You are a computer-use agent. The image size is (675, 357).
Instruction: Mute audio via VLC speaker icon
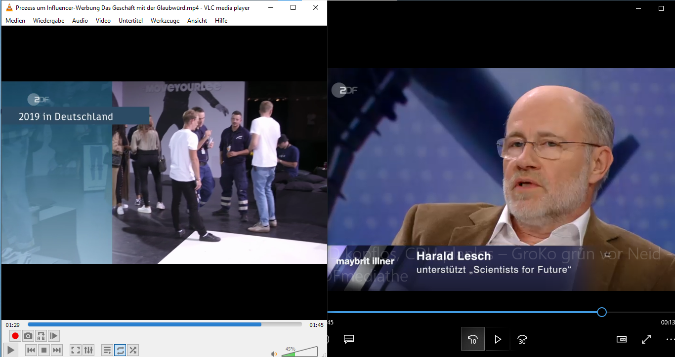pos(274,353)
